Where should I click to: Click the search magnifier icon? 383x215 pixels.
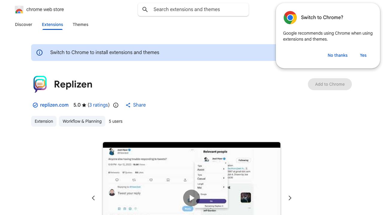[x=145, y=10]
